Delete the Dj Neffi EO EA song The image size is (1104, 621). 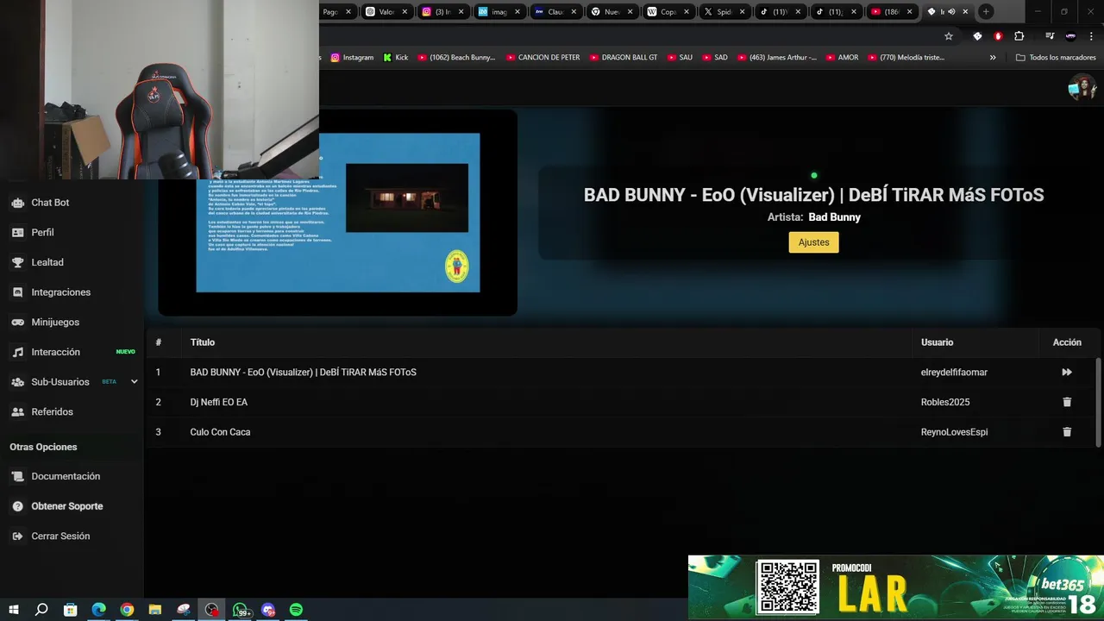pos(1067,402)
